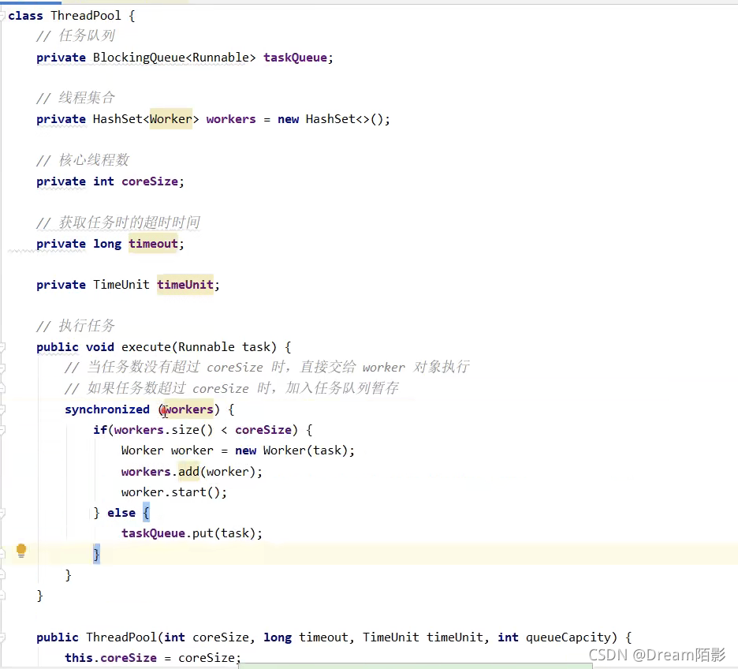Click the comment "// 核心线程数"

click(82, 160)
